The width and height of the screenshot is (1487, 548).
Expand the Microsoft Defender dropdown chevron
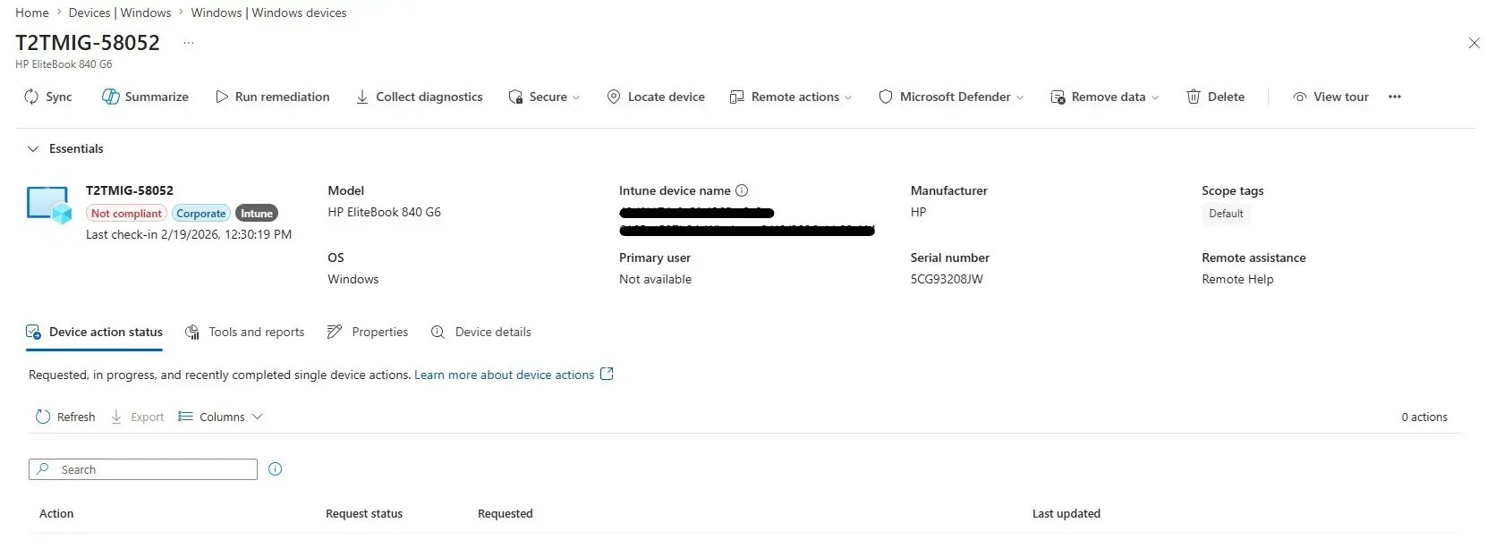[1020, 97]
